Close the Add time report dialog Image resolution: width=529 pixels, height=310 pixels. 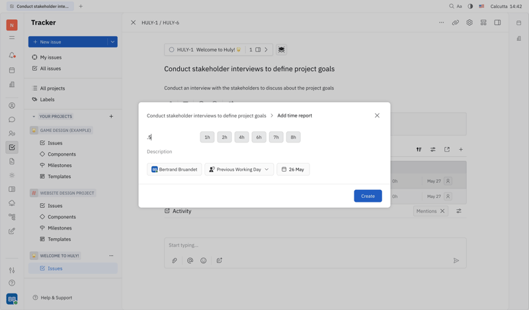(x=377, y=115)
